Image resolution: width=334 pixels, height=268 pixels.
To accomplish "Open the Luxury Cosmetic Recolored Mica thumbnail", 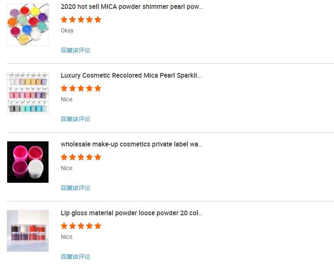I will [x=28, y=93].
